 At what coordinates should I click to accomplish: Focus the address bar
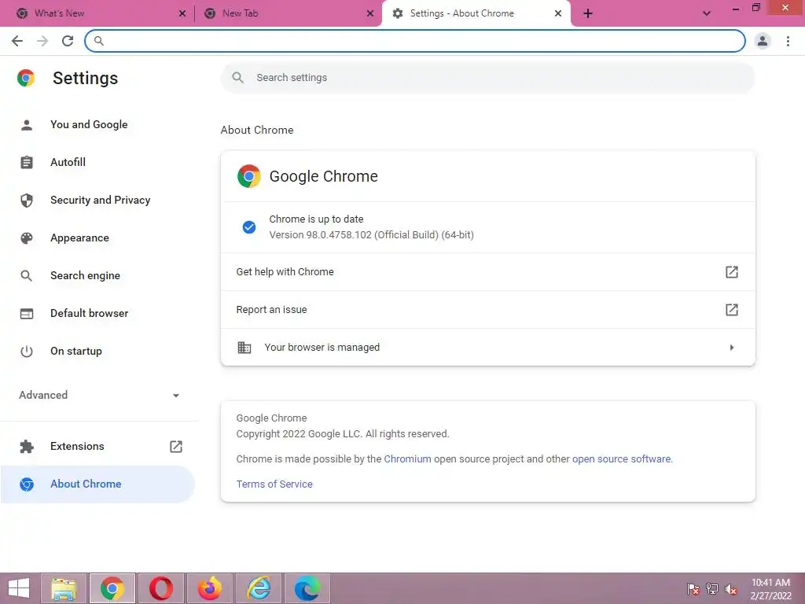tap(415, 41)
